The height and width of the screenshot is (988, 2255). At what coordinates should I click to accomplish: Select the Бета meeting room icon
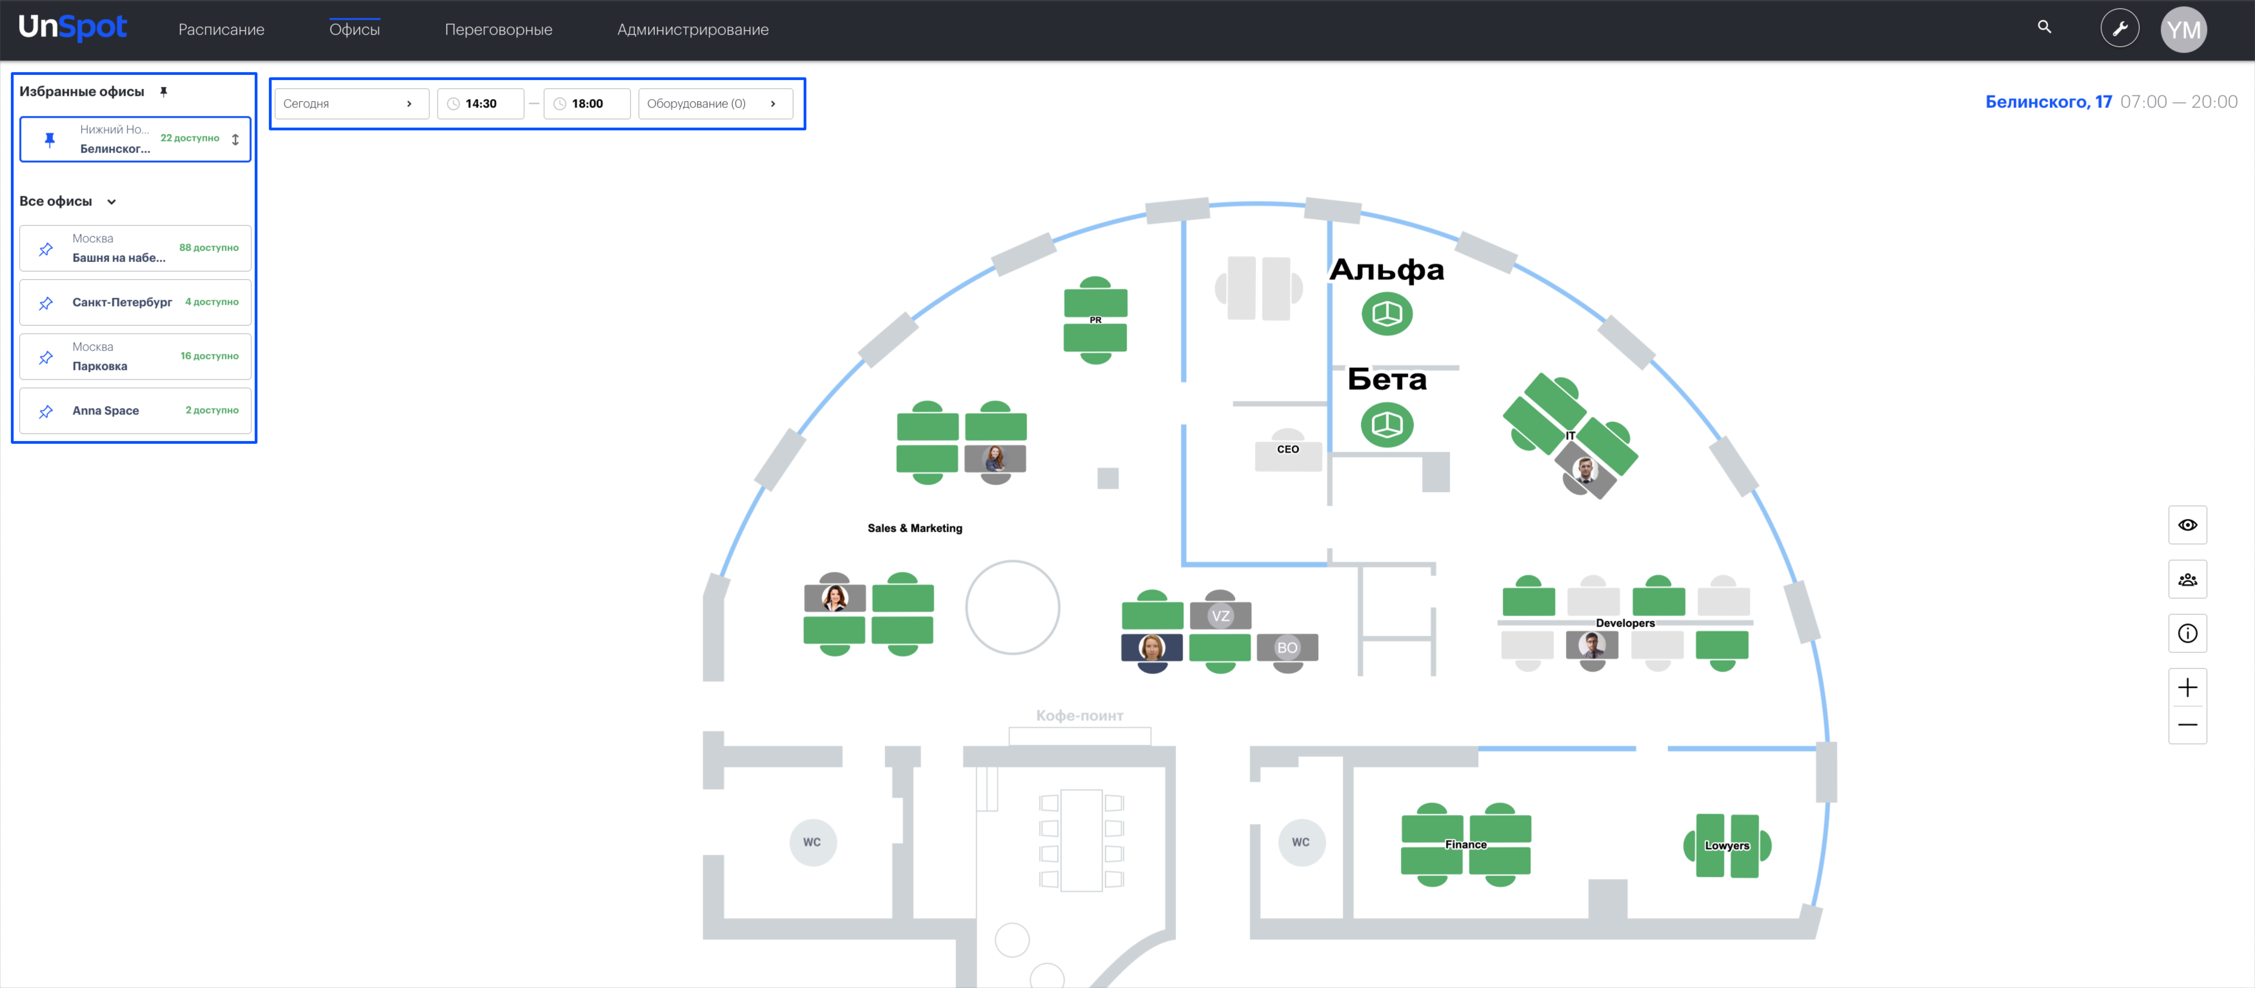[x=1386, y=425]
